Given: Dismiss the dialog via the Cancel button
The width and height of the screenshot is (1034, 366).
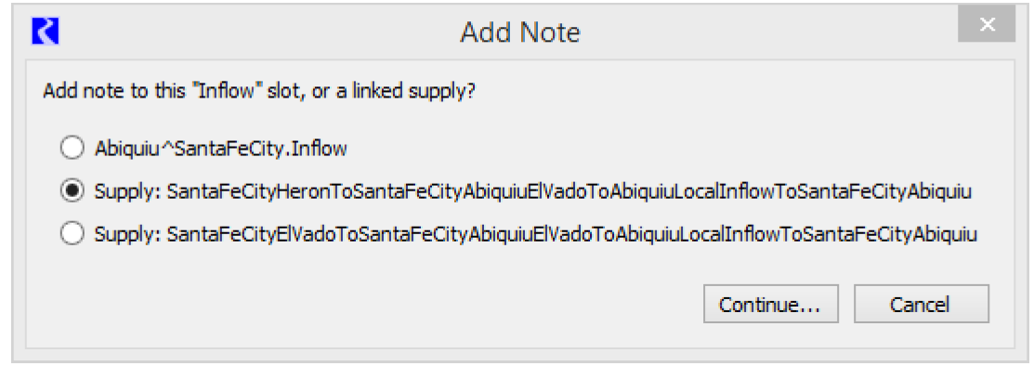Looking at the screenshot, I should tap(921, 304).
